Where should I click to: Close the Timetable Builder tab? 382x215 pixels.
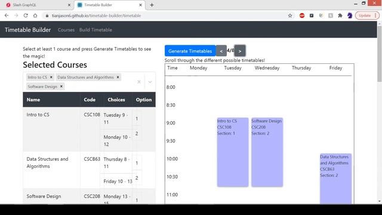[x=140, y=5]
